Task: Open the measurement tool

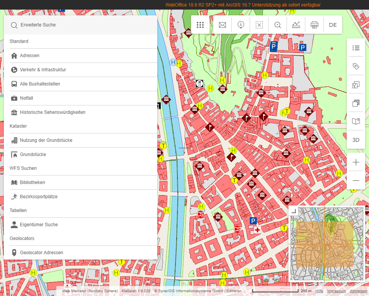Action: 296,25
